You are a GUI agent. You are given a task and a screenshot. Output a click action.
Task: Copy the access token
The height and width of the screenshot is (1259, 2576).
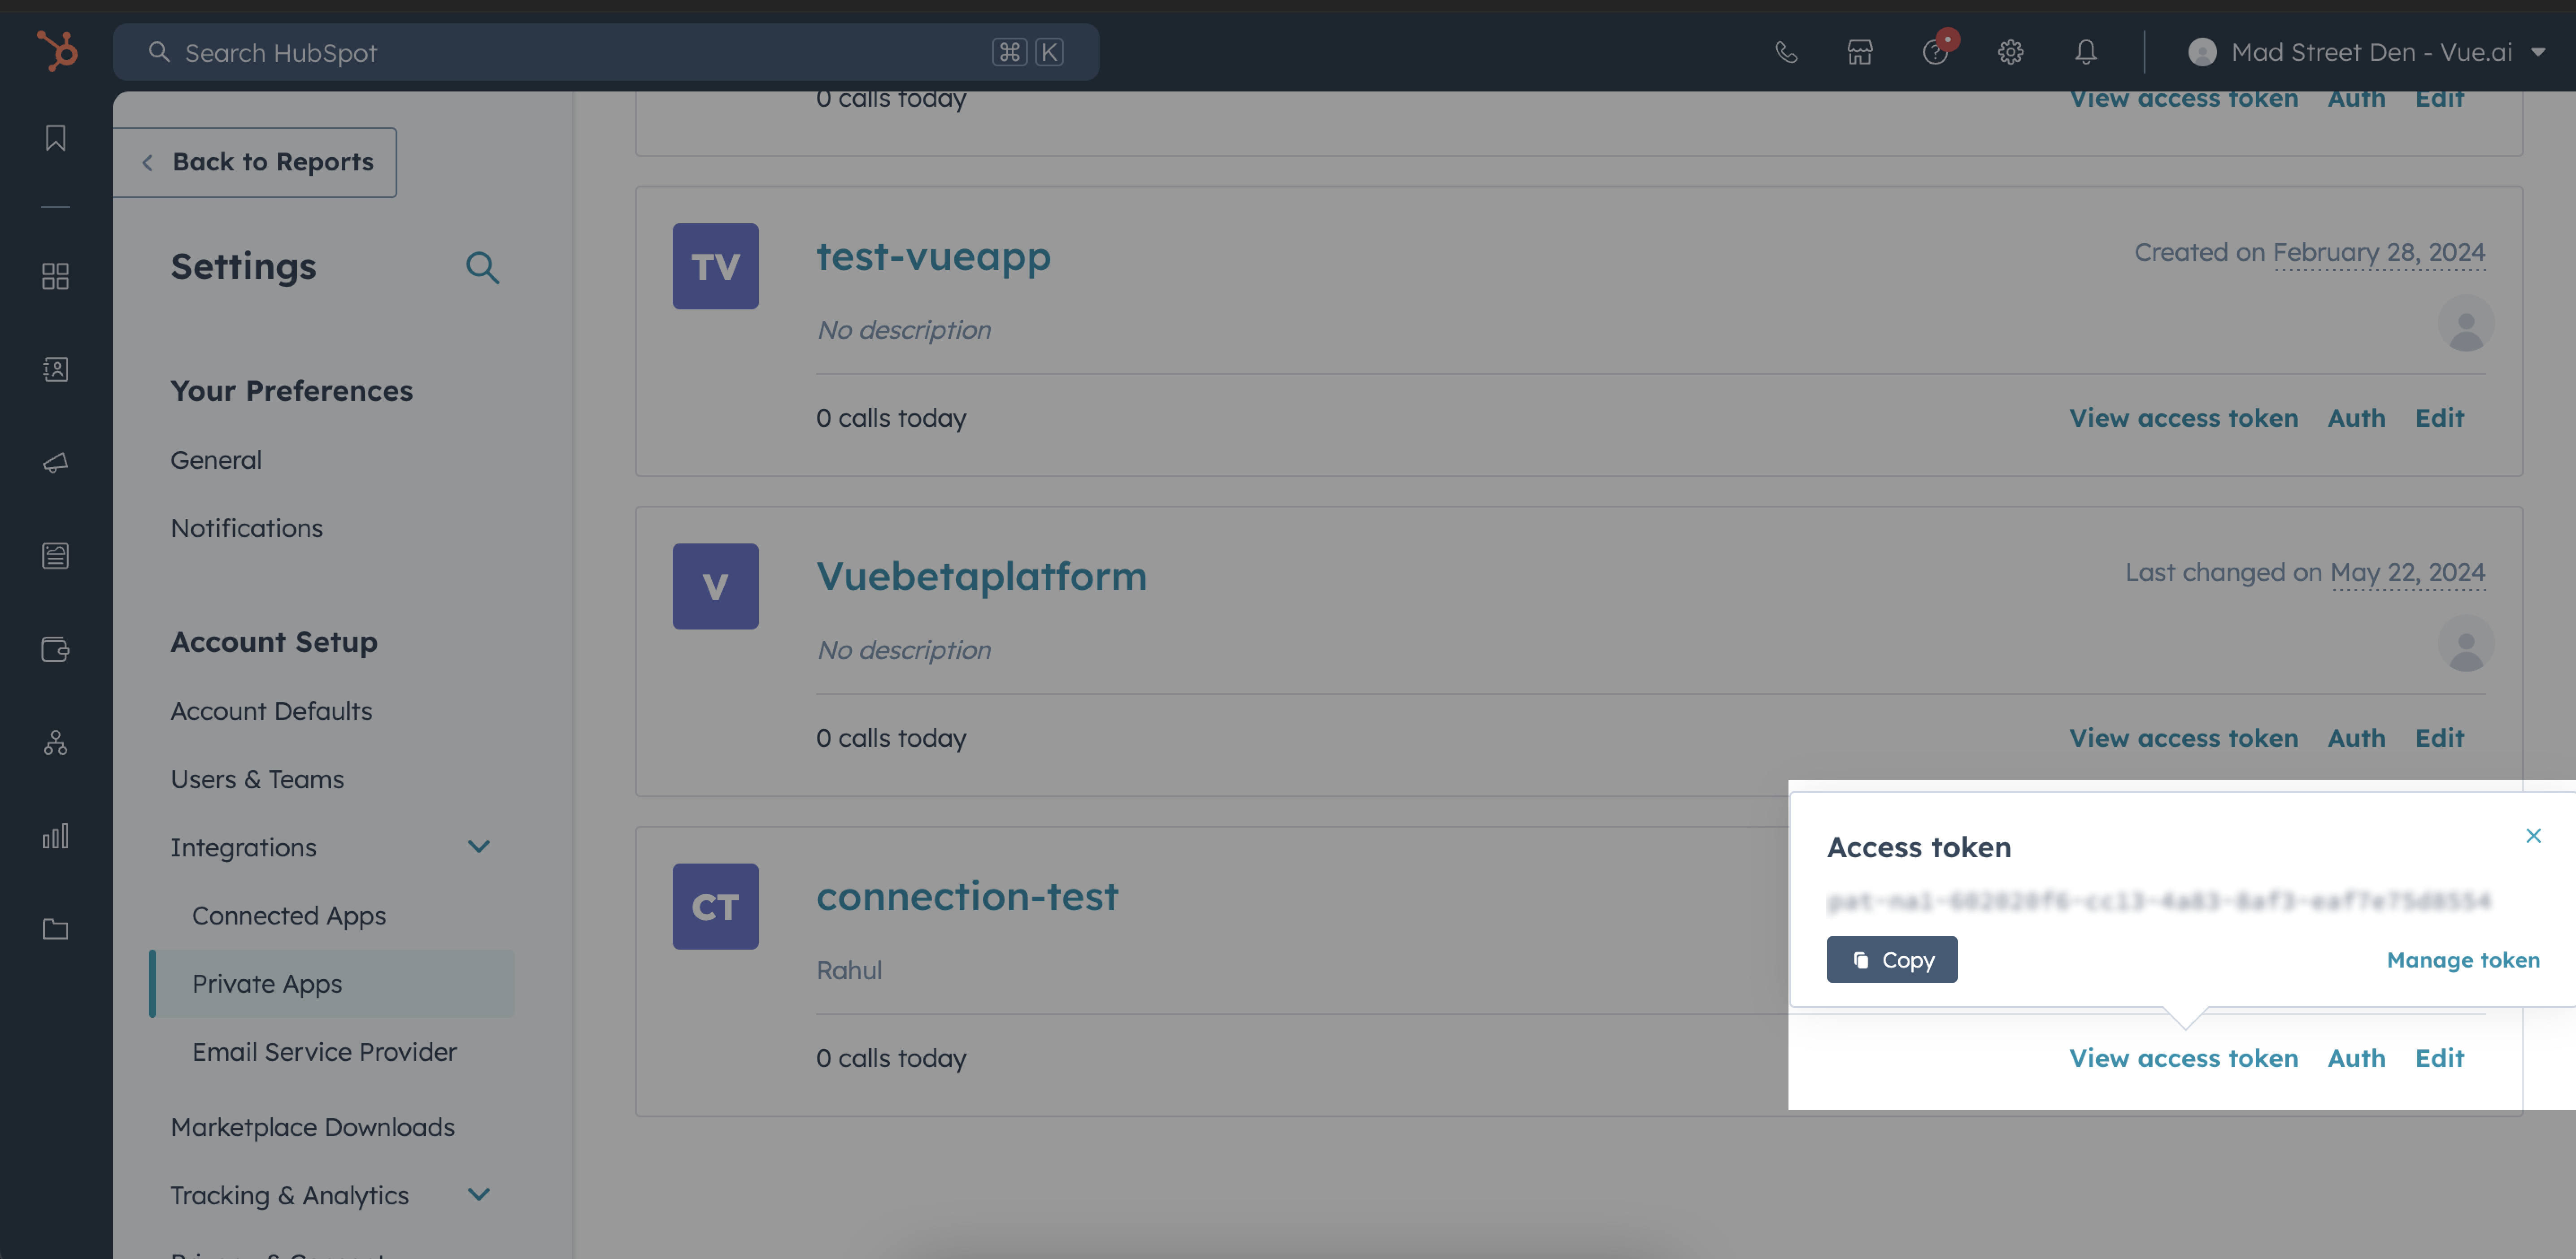[1891, 960]
